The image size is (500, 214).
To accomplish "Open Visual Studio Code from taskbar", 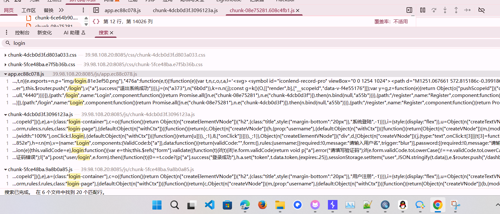I will [209, 205].
